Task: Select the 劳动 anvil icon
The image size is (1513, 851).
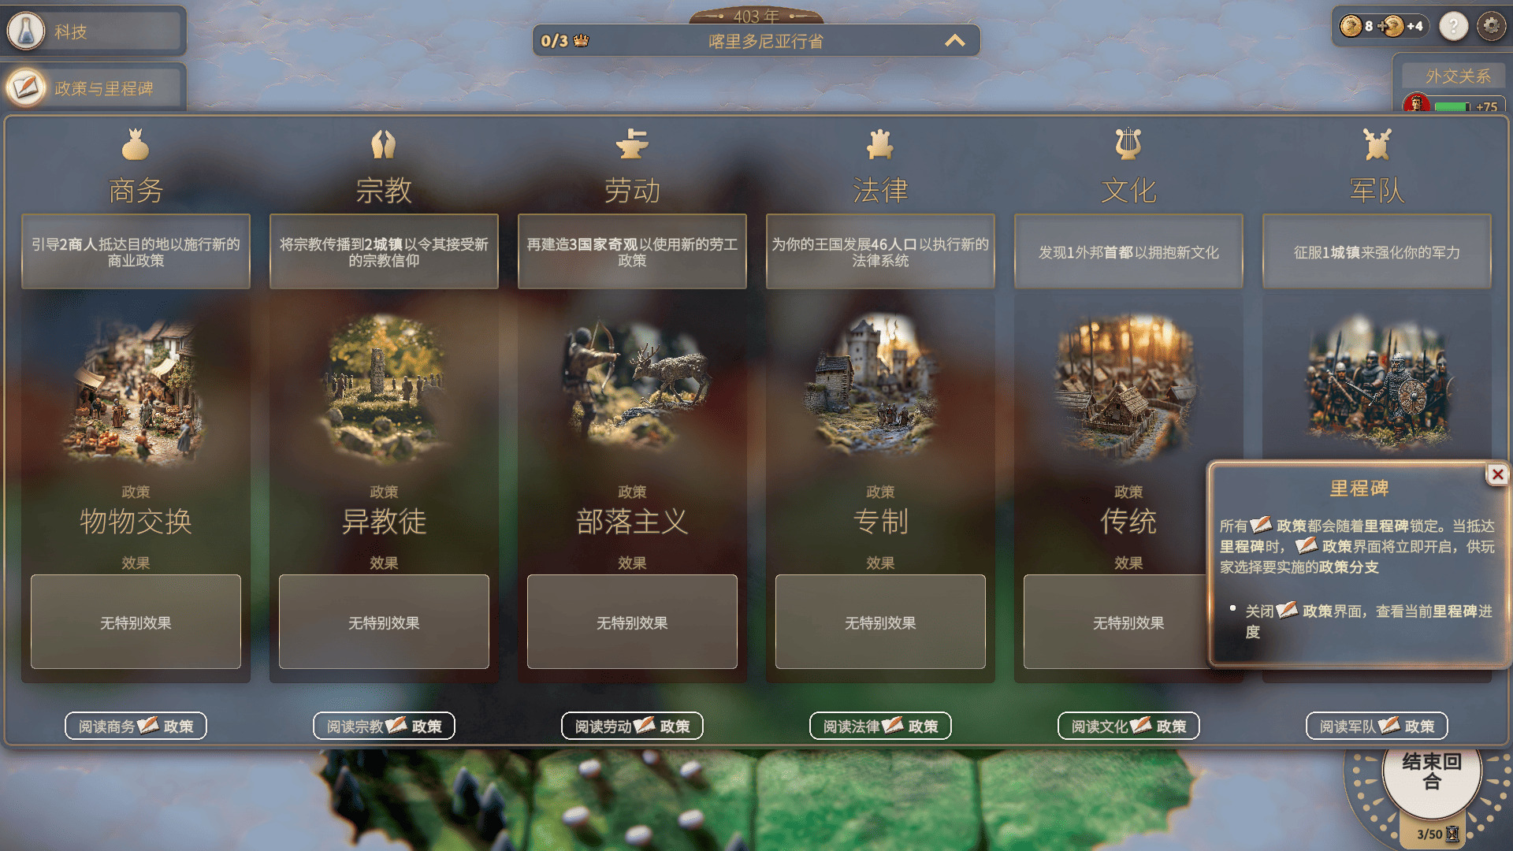Action: click(x=632, y=144)
